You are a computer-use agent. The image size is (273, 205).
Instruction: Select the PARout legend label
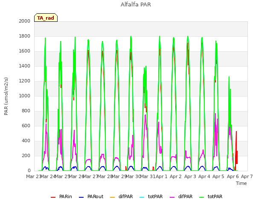(x=95, y=196)
